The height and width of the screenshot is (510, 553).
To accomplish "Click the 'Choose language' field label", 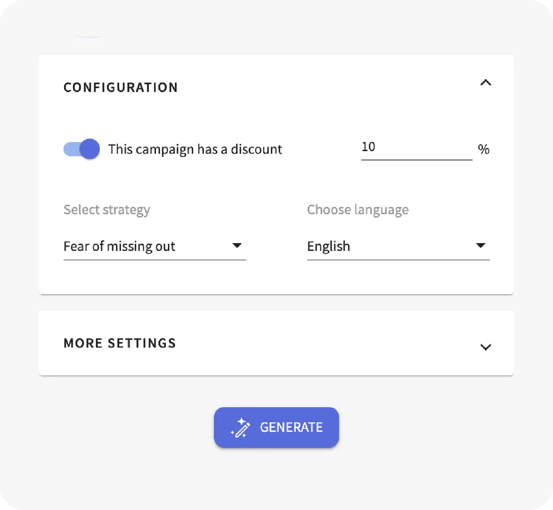I will 358,210.
